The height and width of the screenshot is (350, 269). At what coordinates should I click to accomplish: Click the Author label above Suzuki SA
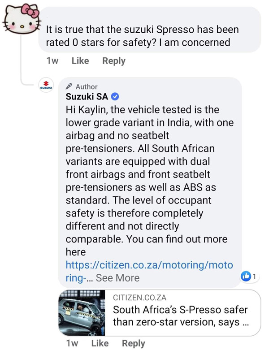[x=87, y=86]
